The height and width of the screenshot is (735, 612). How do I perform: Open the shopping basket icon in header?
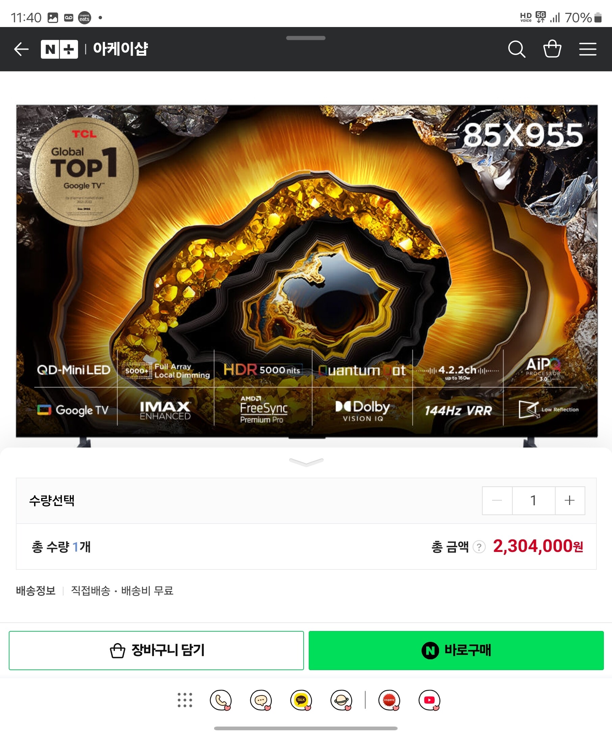coord(552,49)
